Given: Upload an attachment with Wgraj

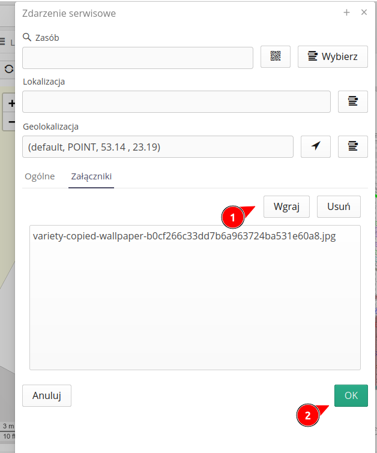Looking at the screenshot, I should point(286,206).
